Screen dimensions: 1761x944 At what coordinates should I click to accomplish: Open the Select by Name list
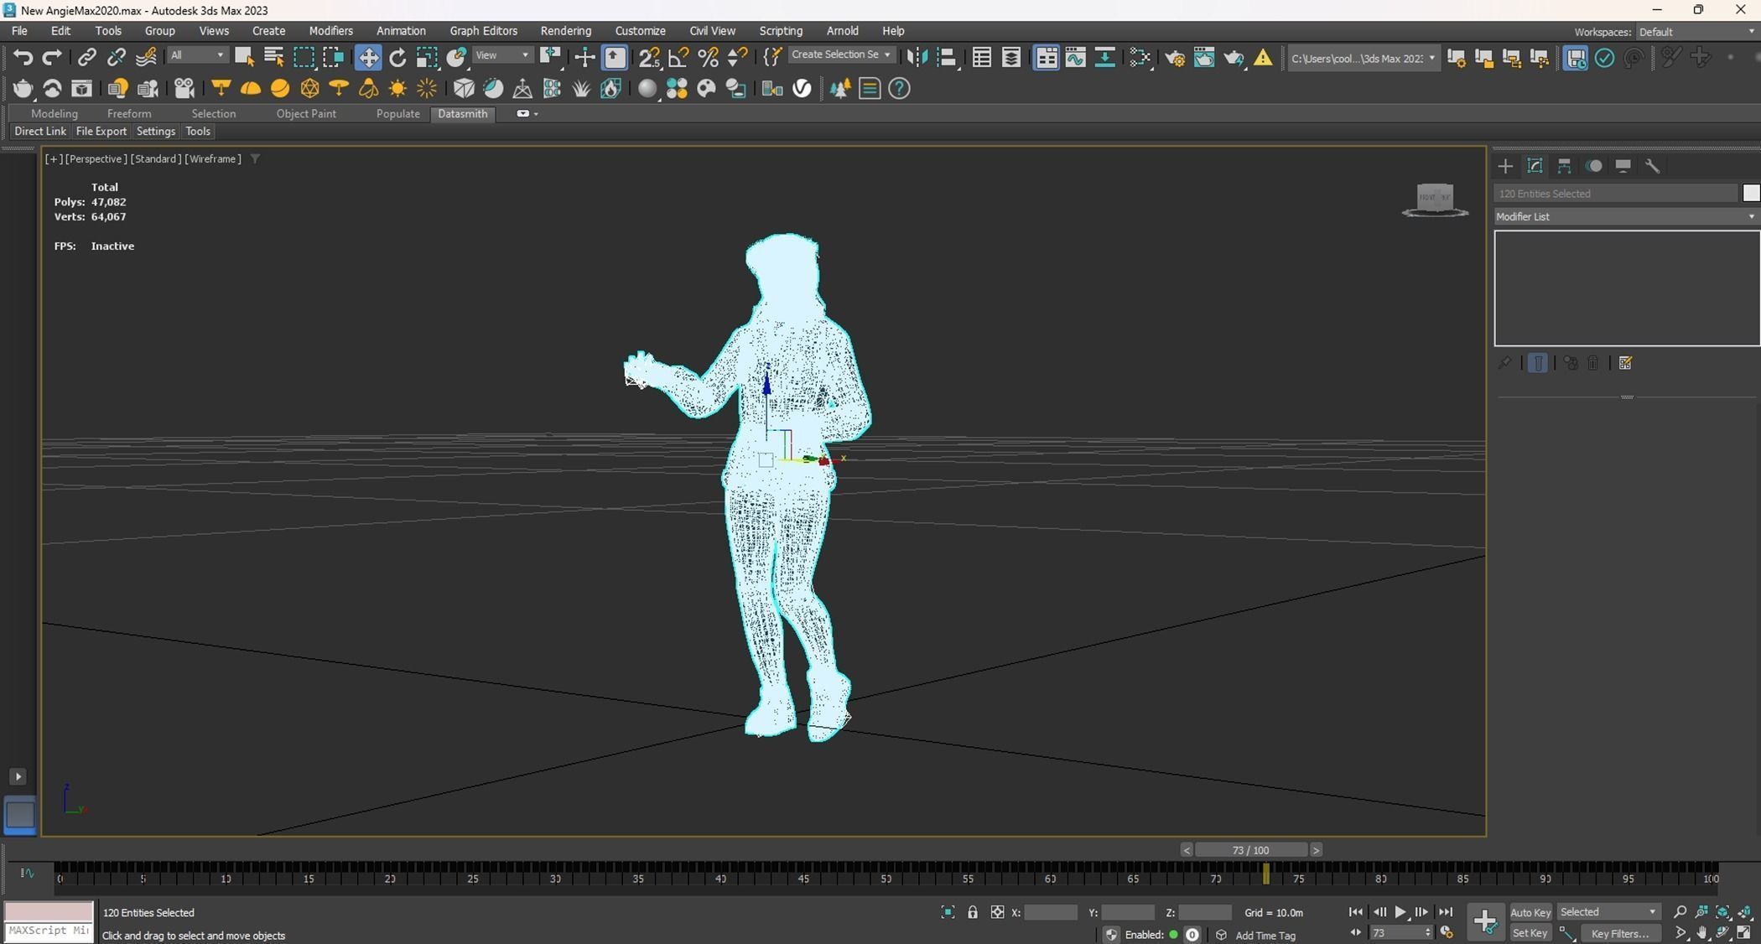273,57
